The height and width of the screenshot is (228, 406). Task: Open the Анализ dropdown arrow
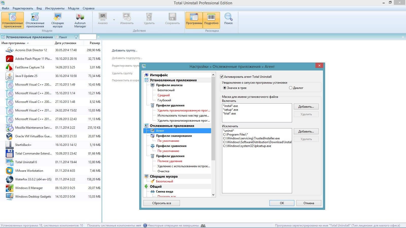click(x=114, y=20)
